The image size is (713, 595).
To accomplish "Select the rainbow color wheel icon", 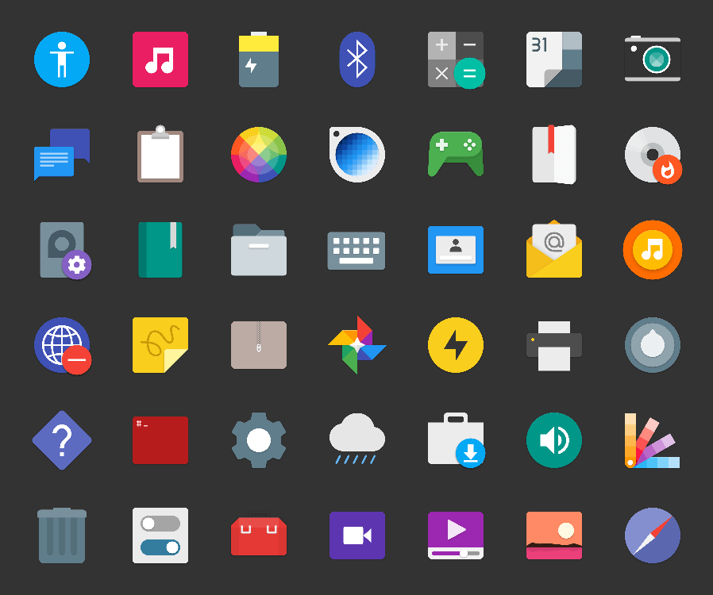I will point(259,155).
